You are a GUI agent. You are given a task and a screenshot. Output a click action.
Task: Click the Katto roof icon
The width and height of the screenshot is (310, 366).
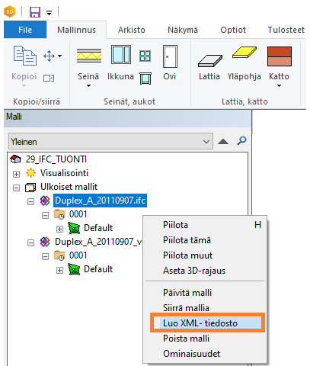tap(280, 56)
